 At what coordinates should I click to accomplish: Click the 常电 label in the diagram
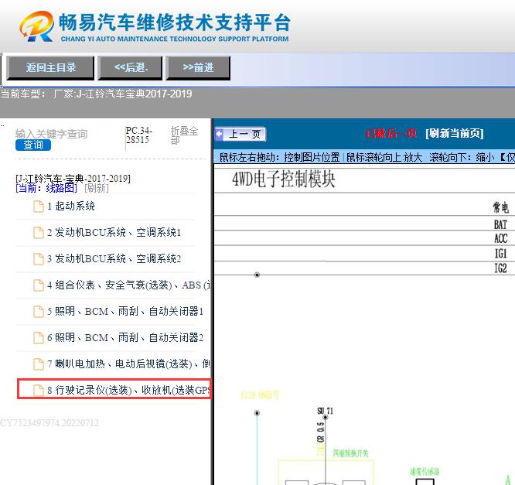500,207
